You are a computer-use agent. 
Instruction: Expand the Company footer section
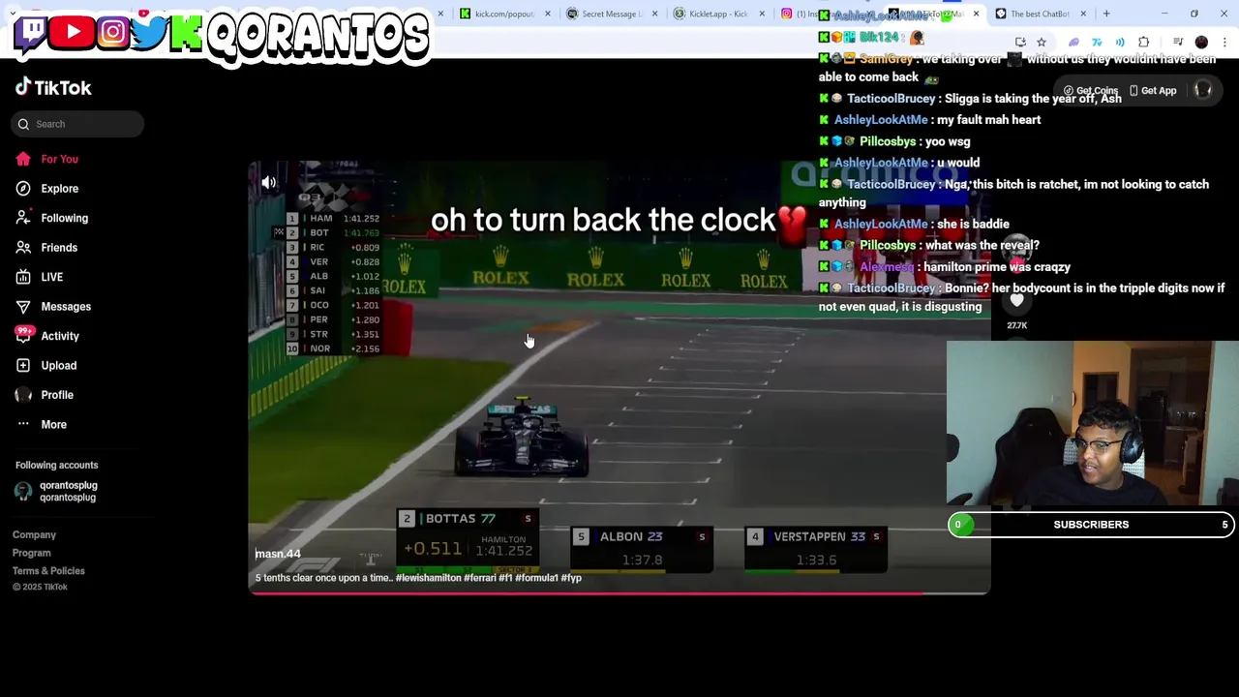tap(34, 534)
